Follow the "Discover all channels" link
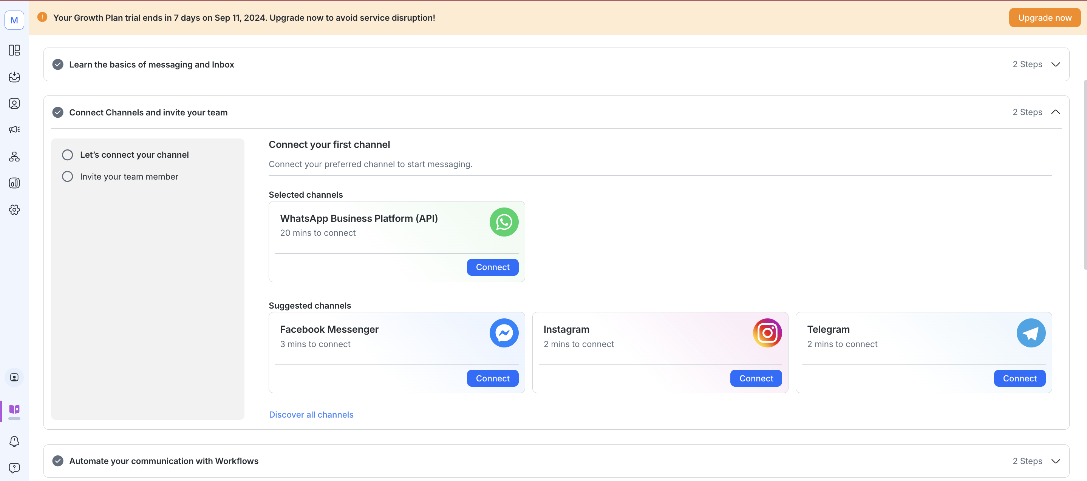 (311, 415)
